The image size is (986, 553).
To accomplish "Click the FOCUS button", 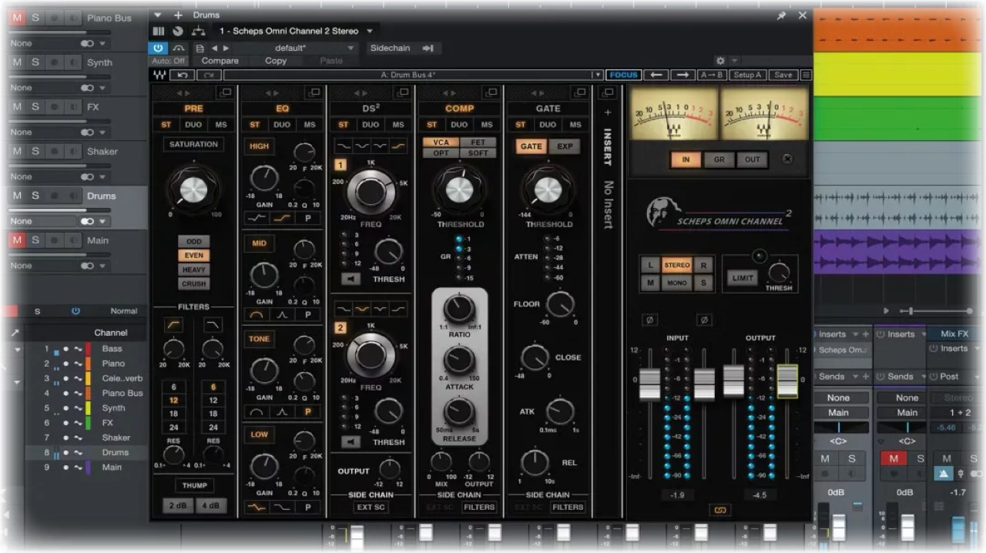I will (623, 75).
